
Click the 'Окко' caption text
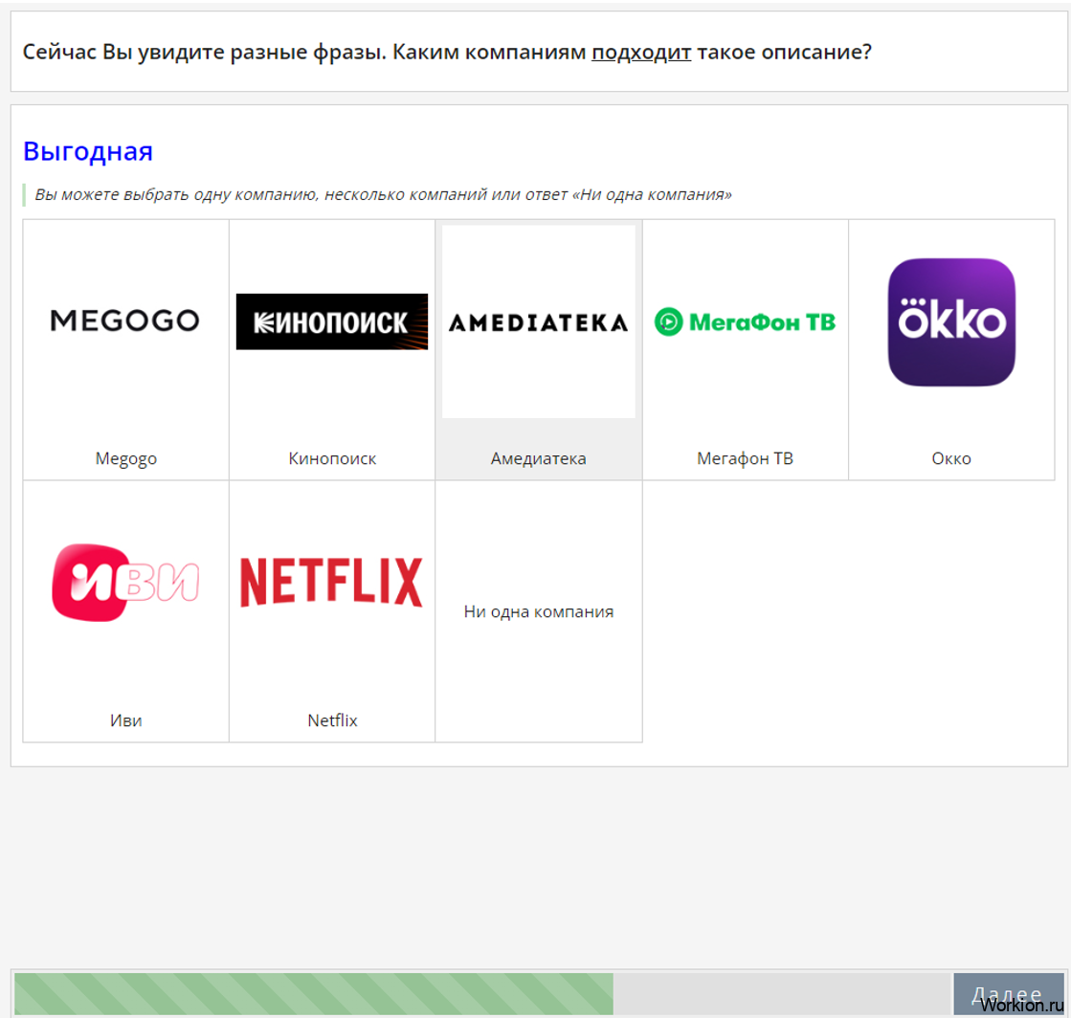tap(951, 459)
